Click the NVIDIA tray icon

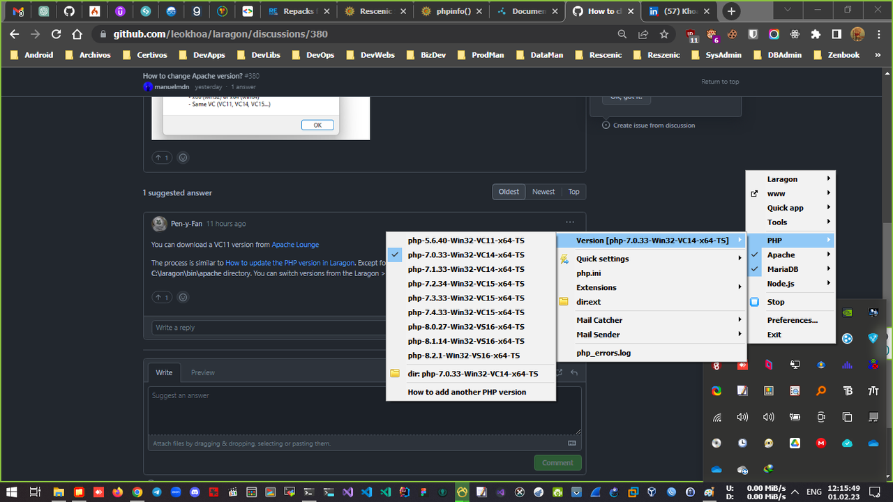click(847, 313)
